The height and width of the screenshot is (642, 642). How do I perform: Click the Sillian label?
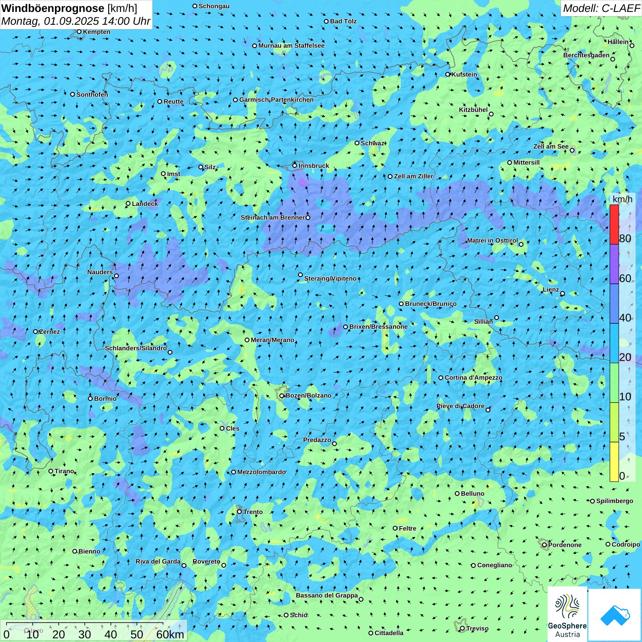coord(483,321)
